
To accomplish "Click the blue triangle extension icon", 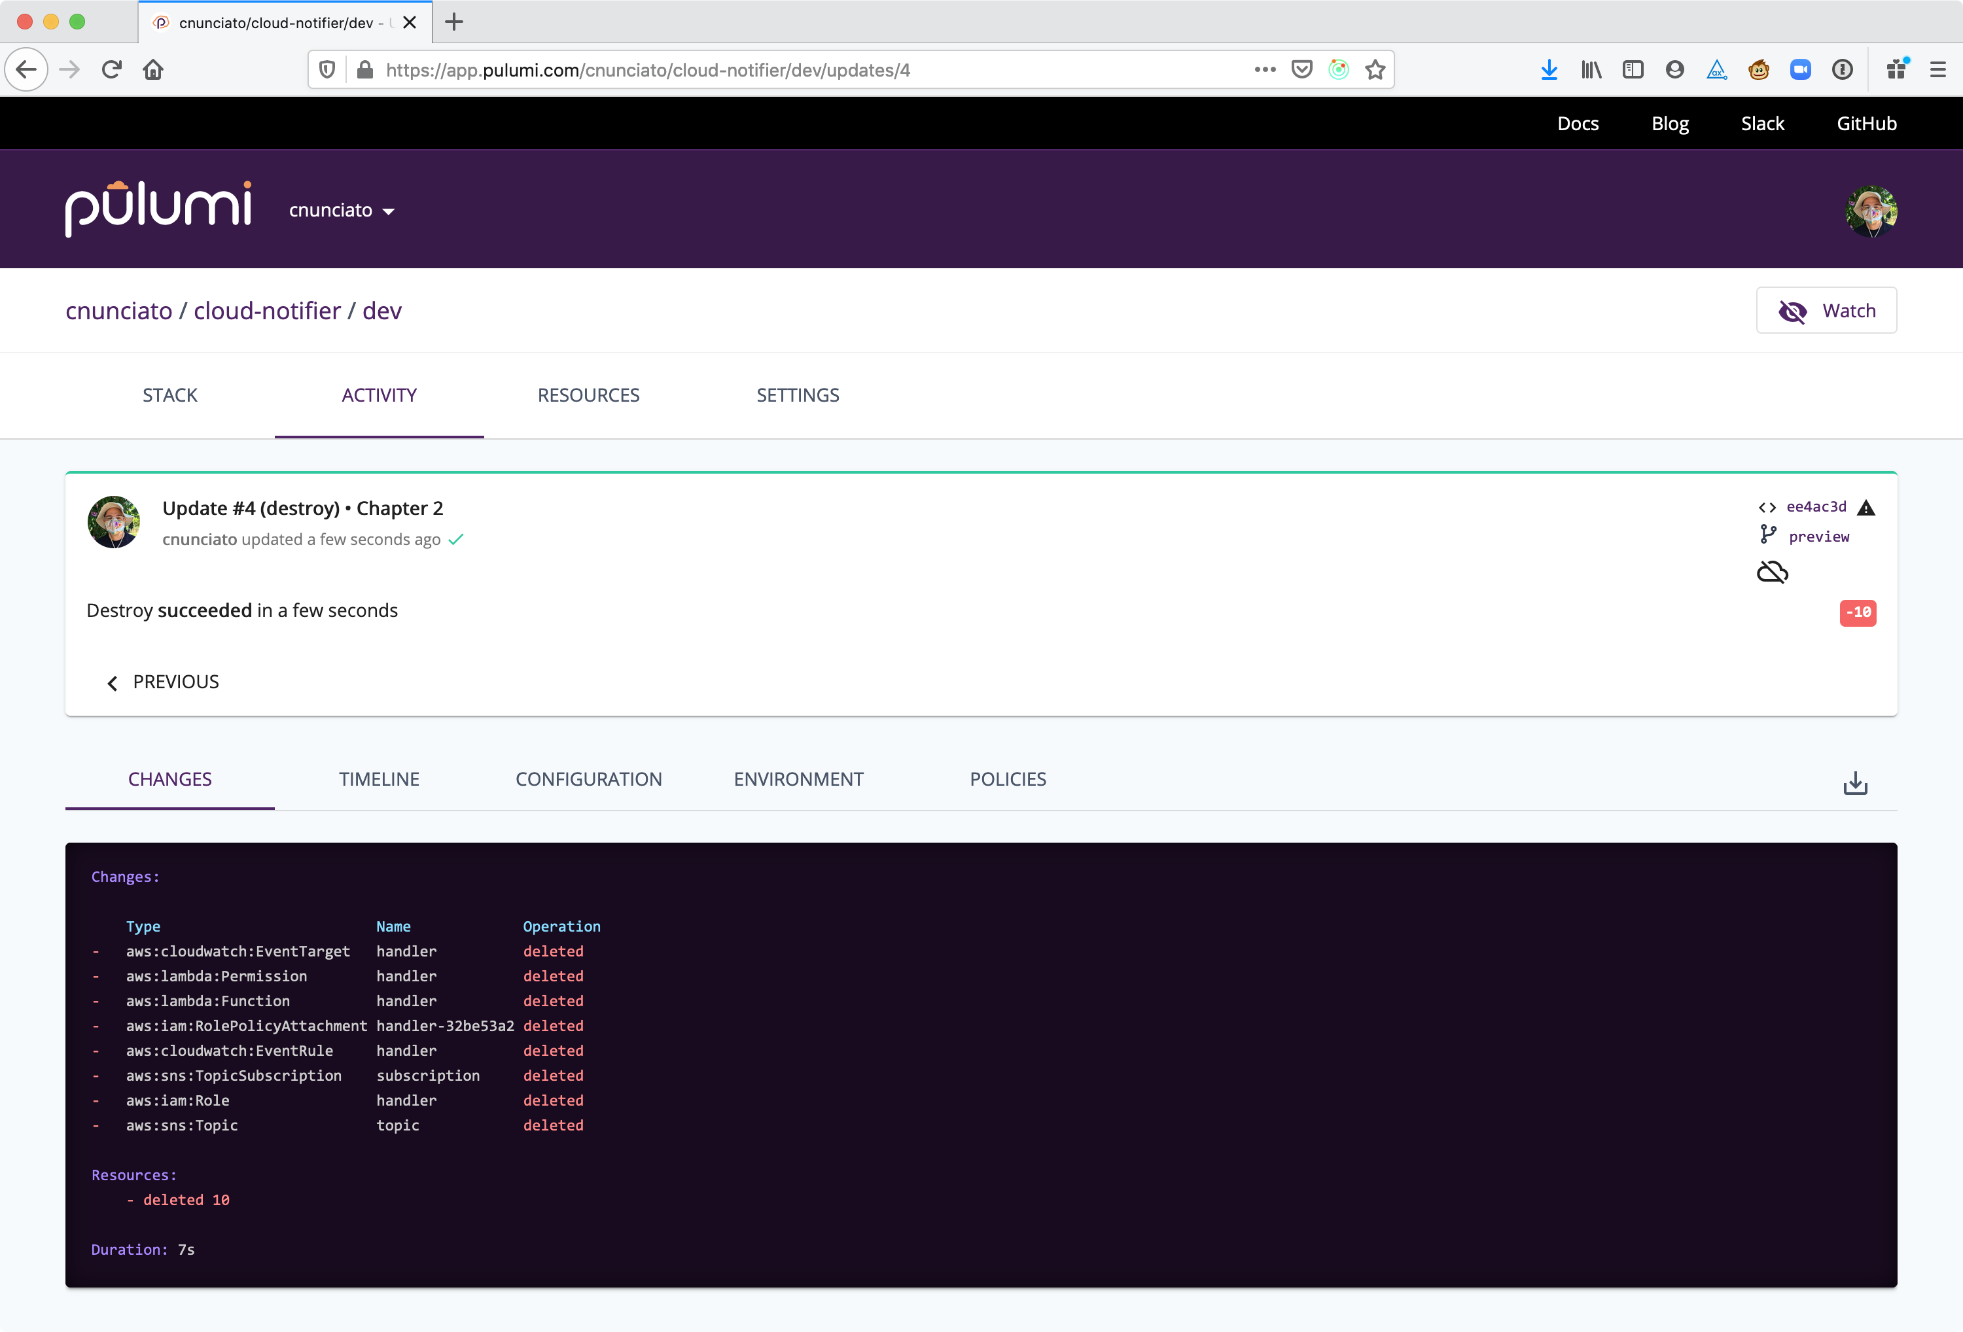I will (1716, 69).
